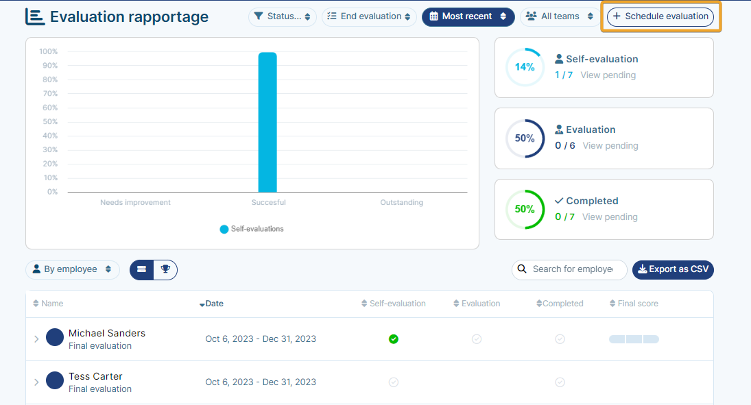Click the download icon in Export button

click(643, 269)
